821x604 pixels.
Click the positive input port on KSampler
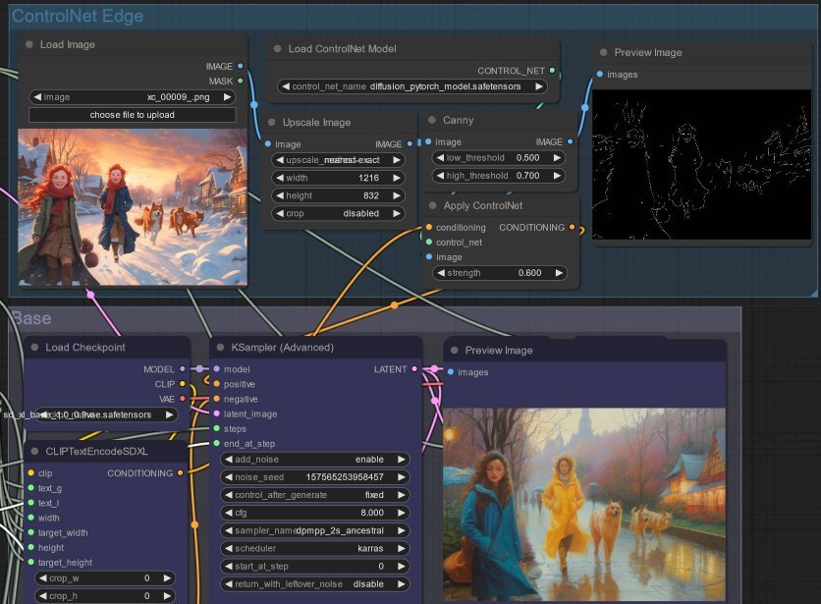tap(217, 384)
